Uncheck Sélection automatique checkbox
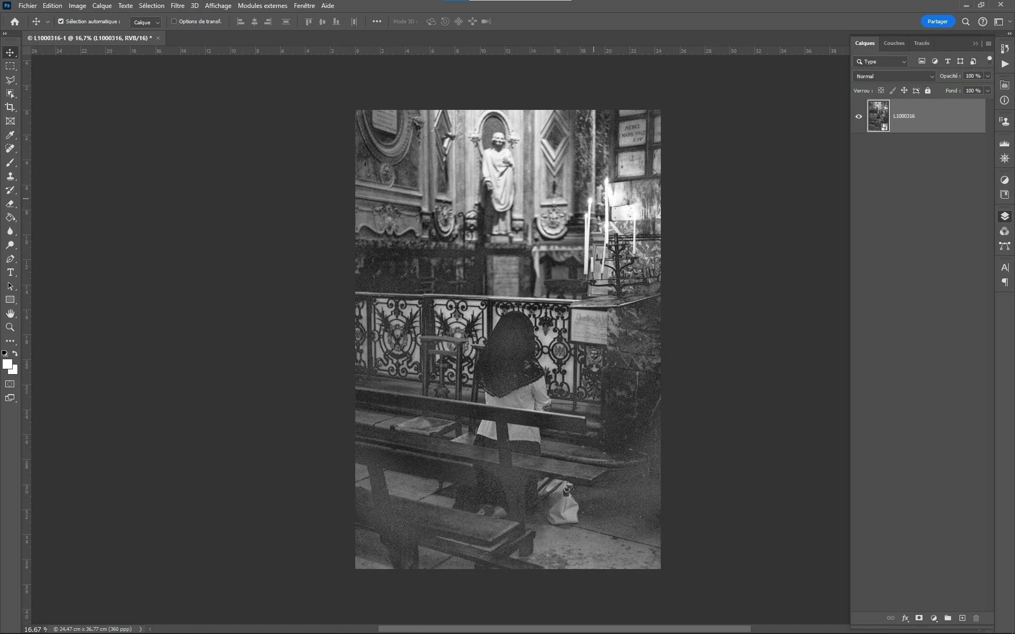The width and height of the screenshot is (1015, 634). pyautogui.click(x=61, y=22)
